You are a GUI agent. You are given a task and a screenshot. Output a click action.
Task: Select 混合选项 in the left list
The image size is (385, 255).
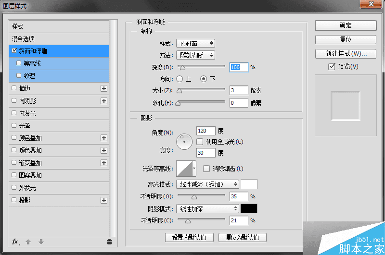coord(59,39)
